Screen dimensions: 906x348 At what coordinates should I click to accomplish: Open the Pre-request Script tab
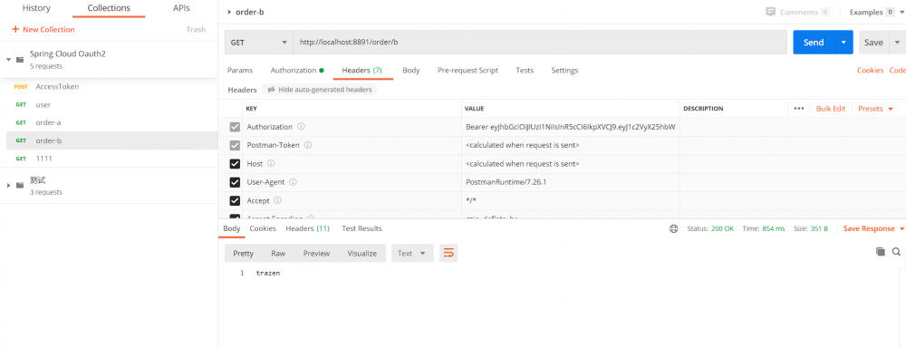coord(468,70)
